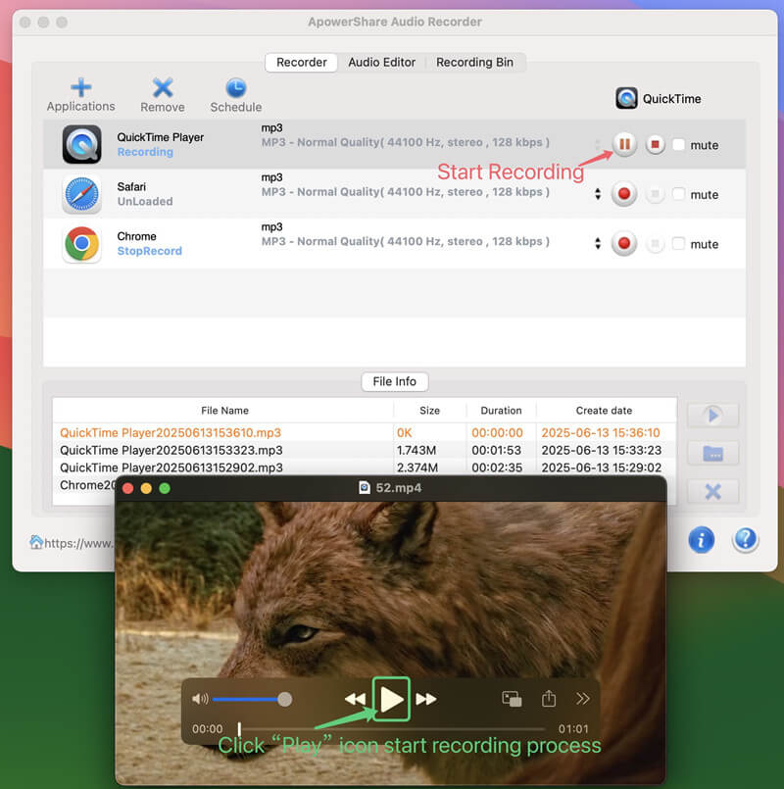Click the File Info button

(394, 381)
